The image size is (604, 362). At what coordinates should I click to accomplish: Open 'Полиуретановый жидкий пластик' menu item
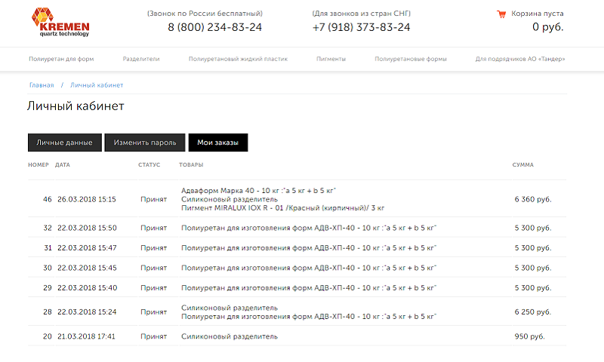click(238, 59)
